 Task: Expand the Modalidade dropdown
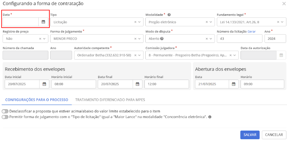click(x=210, y=22)
